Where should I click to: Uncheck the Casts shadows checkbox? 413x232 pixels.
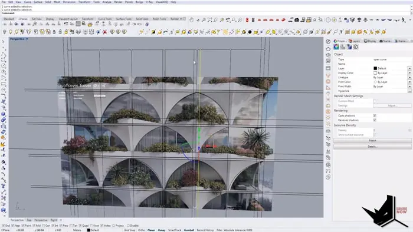tap(375, 115)
